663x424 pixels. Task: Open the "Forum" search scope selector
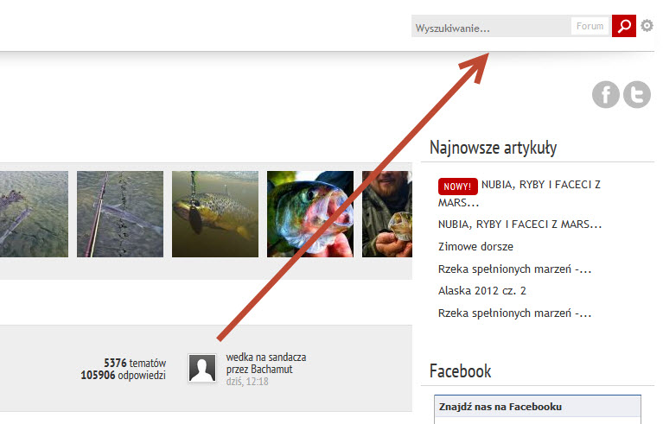pos(590,27)
